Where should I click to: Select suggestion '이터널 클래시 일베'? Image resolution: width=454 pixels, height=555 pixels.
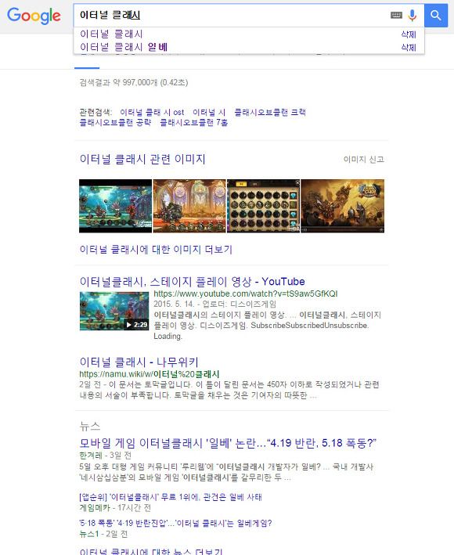tap(124, 47)
